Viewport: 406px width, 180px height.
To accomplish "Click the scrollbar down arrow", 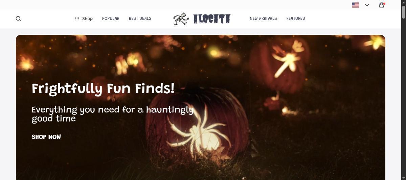I will coord(403,177).
